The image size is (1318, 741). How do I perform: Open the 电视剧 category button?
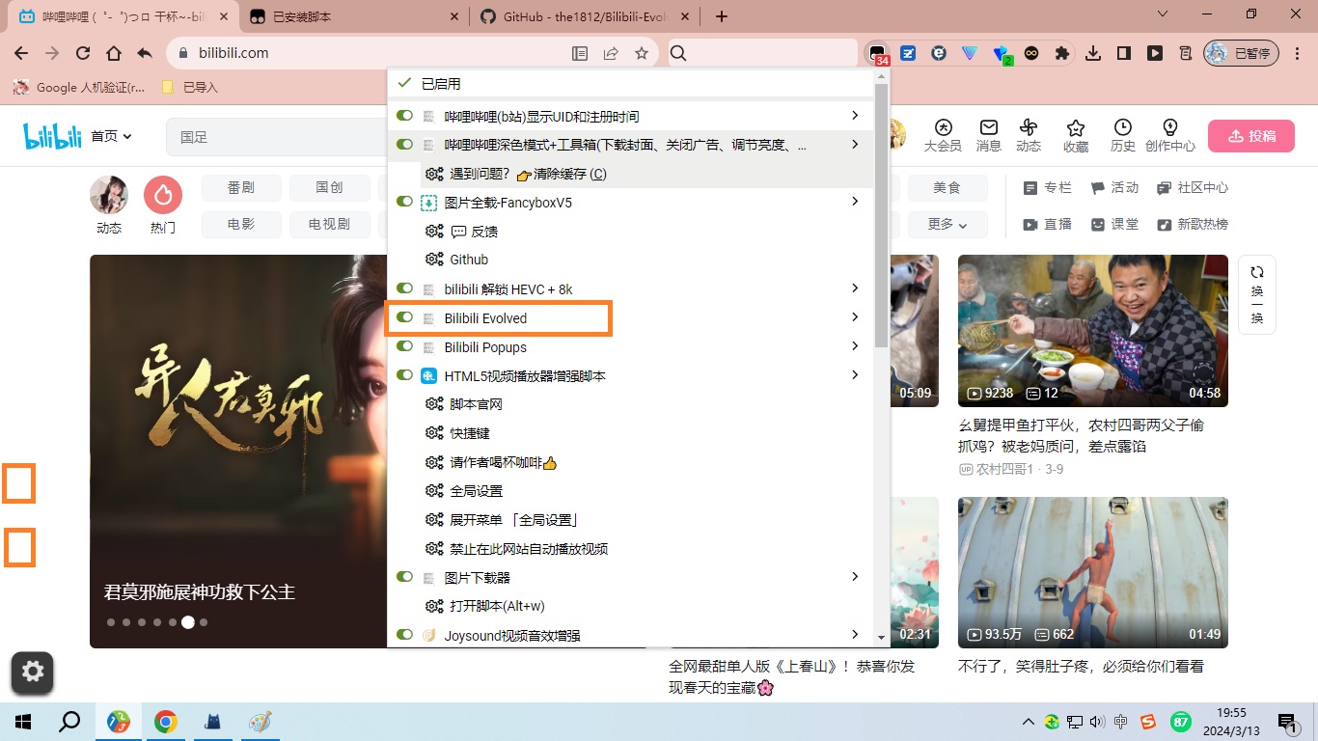coord(329,224)
